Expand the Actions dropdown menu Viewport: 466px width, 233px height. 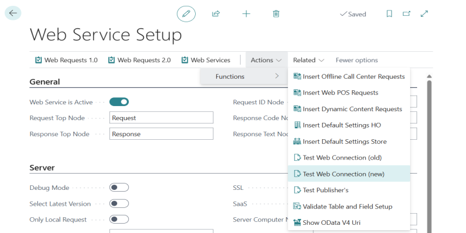pos(266,60)
